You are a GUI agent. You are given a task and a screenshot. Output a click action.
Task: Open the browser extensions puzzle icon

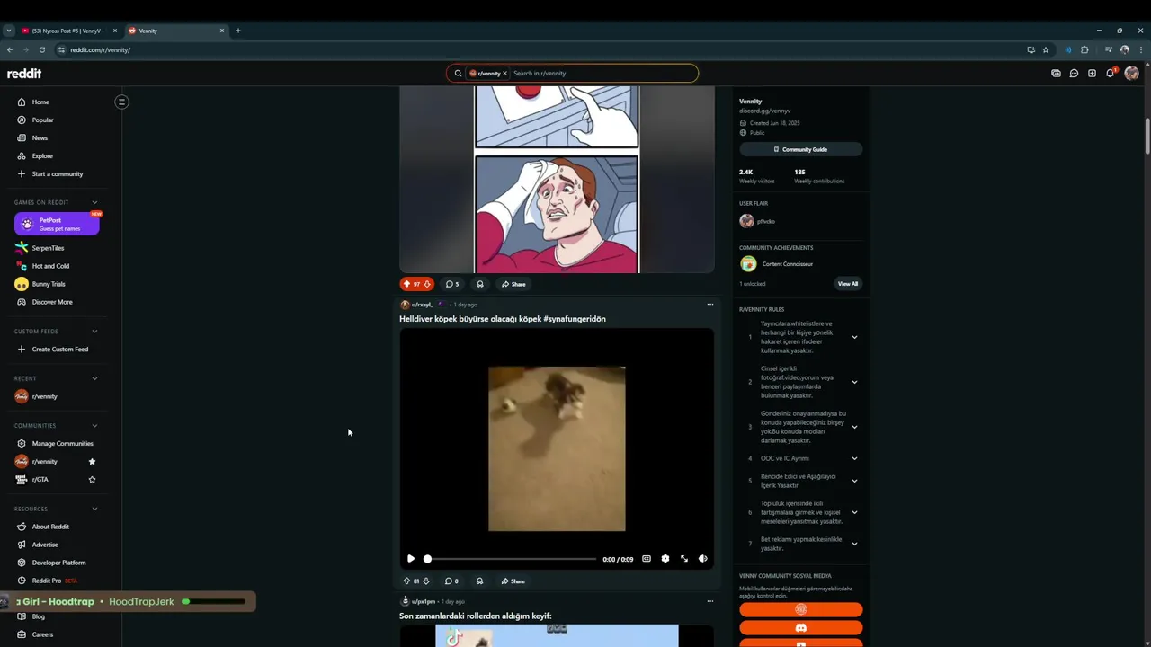pyautogui.click(x=1084, y=50)
